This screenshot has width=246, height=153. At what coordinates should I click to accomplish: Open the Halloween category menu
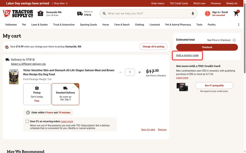tap(11, 25)
